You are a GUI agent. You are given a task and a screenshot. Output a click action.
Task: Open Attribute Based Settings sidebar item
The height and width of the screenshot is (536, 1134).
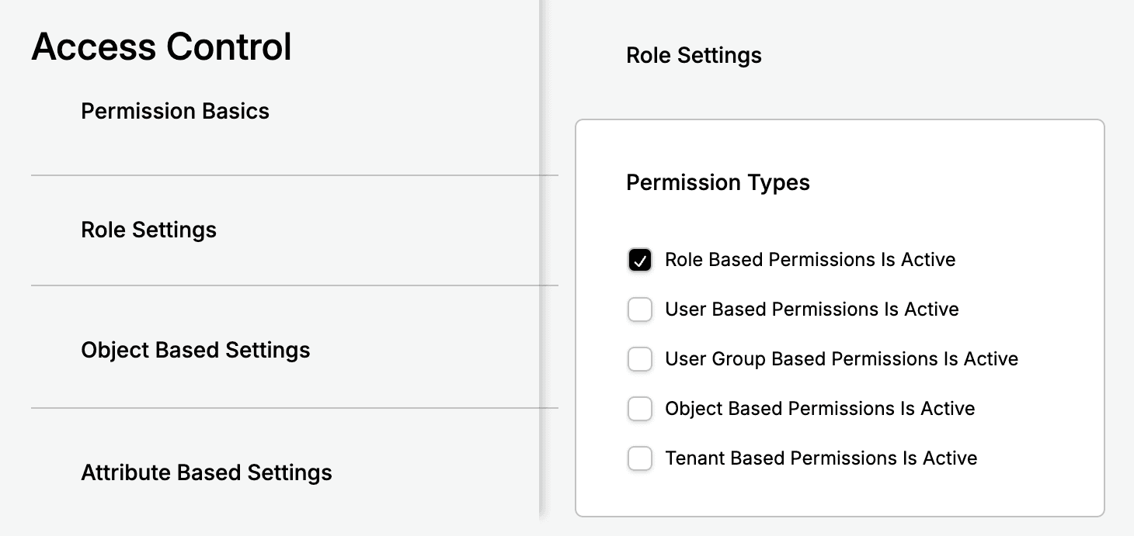pyautogui.click(x=206, y=472)
